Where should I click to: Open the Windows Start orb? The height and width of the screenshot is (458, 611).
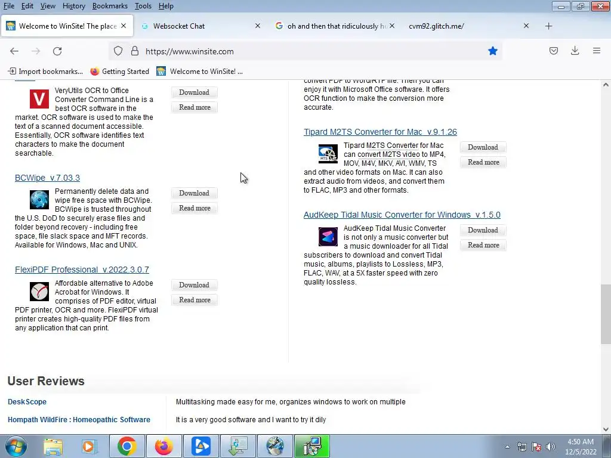click(16, 446)
